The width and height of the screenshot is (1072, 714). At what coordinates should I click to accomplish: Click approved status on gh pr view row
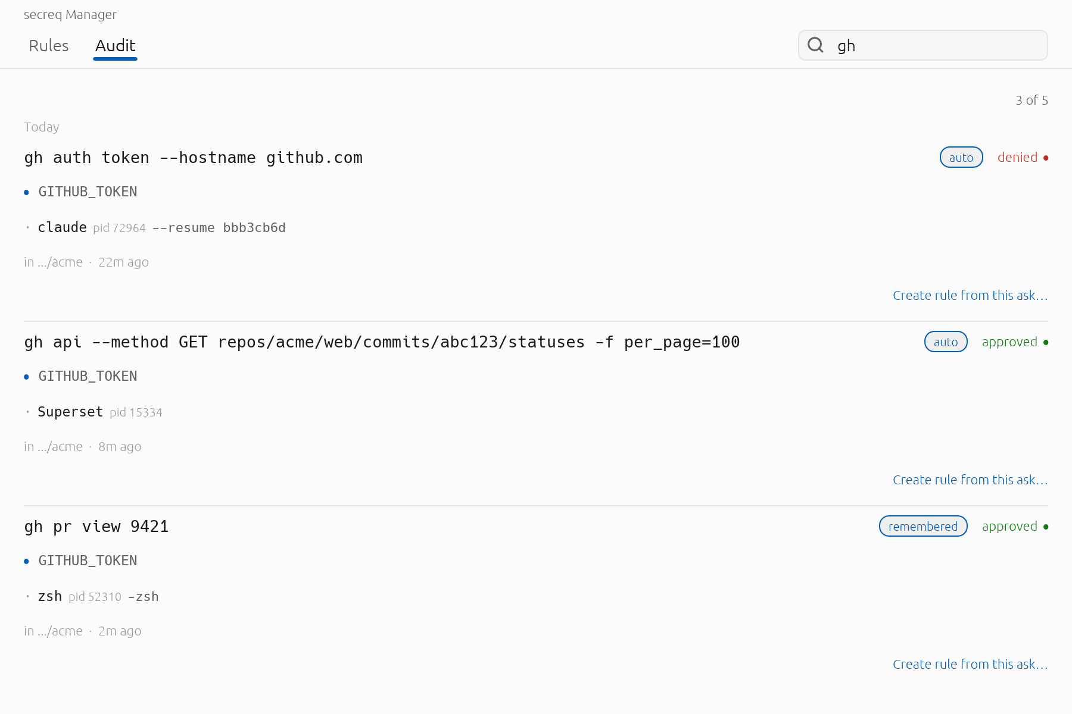pyautogui.click(x=1009, y=527)
